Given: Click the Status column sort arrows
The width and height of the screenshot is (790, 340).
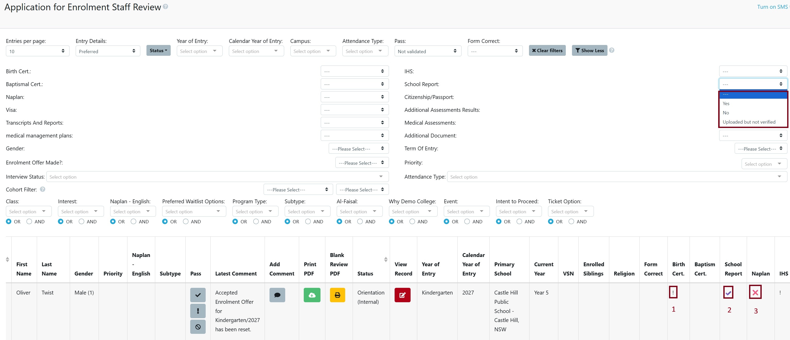Looking at the screenshot, I should click(386, 260).
